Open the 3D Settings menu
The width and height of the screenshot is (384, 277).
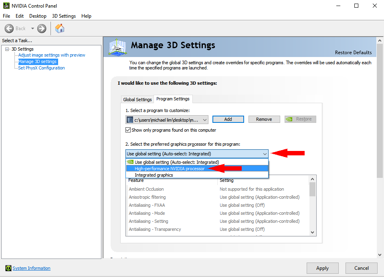click(64, 16)
